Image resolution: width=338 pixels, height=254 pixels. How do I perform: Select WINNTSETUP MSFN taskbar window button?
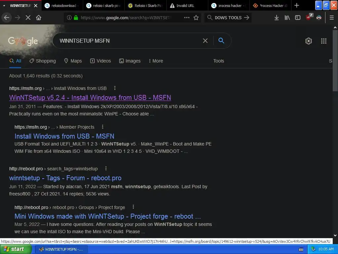[61, 249]
